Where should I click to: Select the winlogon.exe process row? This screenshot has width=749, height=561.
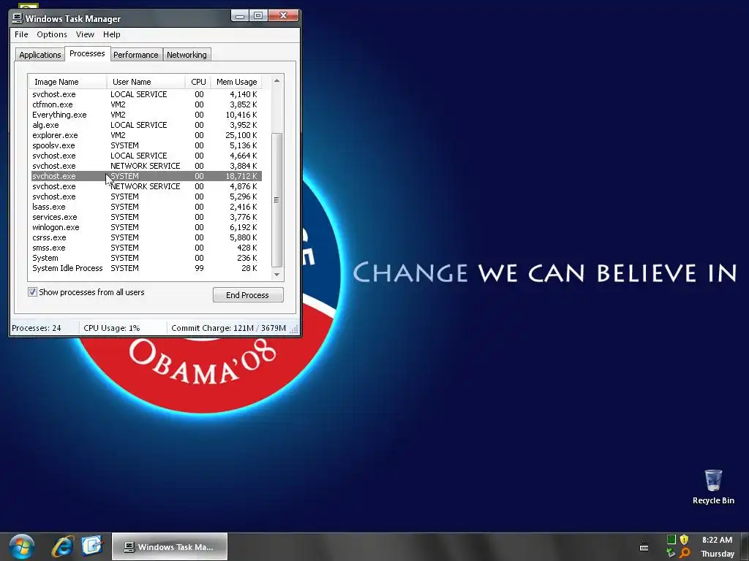click(146, 228)
